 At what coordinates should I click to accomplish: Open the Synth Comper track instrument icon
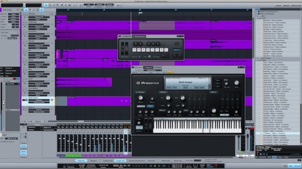52,100
